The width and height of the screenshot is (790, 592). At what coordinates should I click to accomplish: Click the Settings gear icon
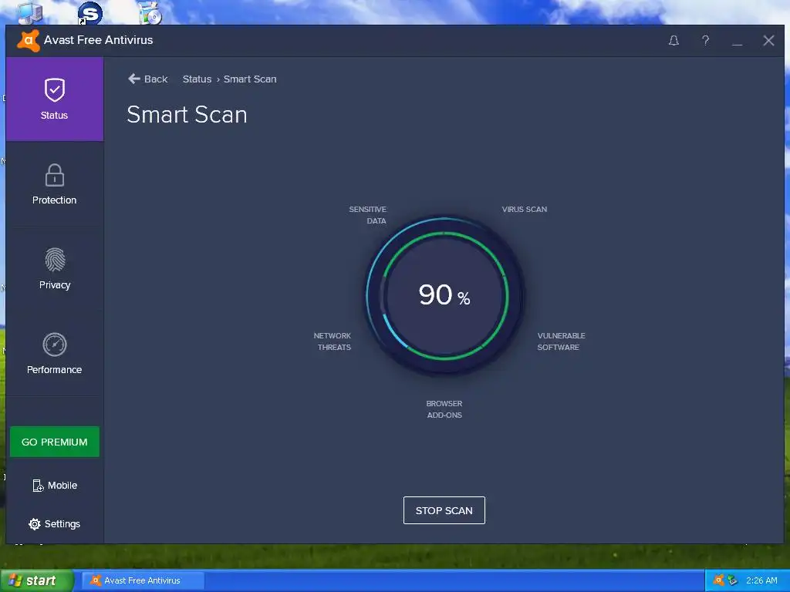34,524
